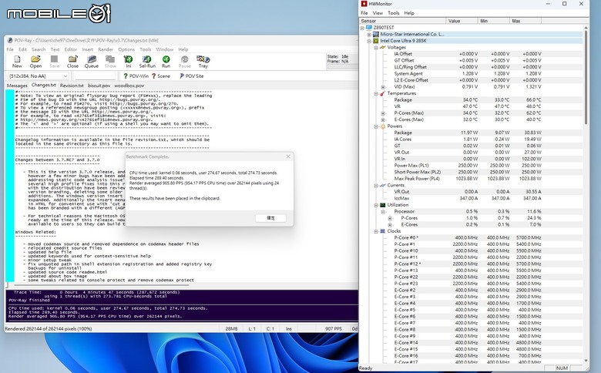Switch to the biscuit.pov tab
The width and height of the screenshot is (601, 373).
[99, 86]
